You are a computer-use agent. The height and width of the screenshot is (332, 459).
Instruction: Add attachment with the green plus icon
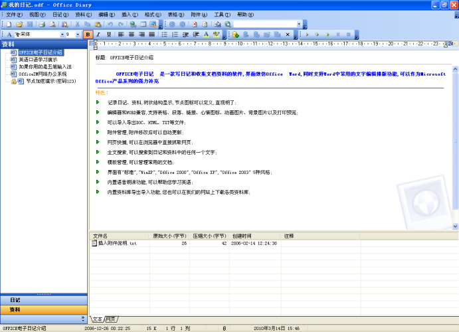click(x=236, y=35)
